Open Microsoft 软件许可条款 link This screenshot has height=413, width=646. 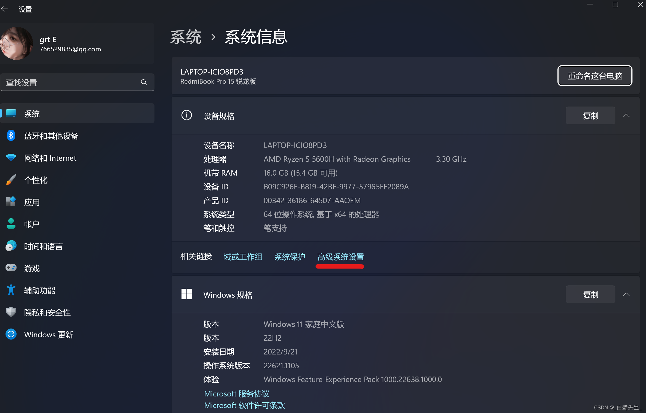[x=244, y=405]
